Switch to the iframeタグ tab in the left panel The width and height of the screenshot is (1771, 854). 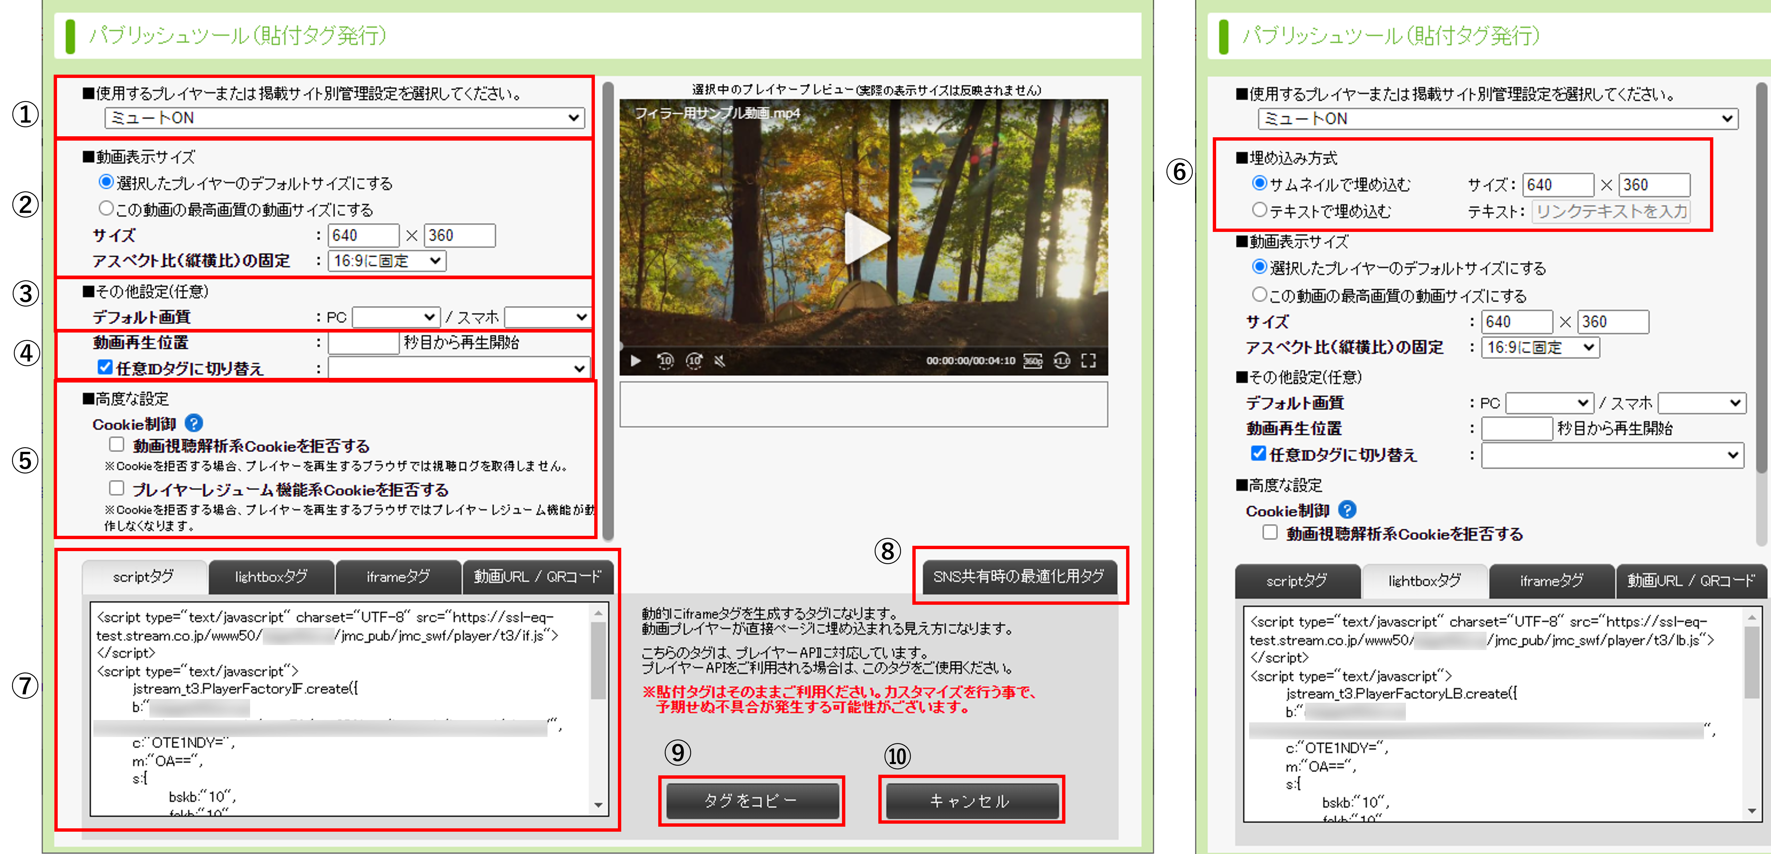click(398, 577)
